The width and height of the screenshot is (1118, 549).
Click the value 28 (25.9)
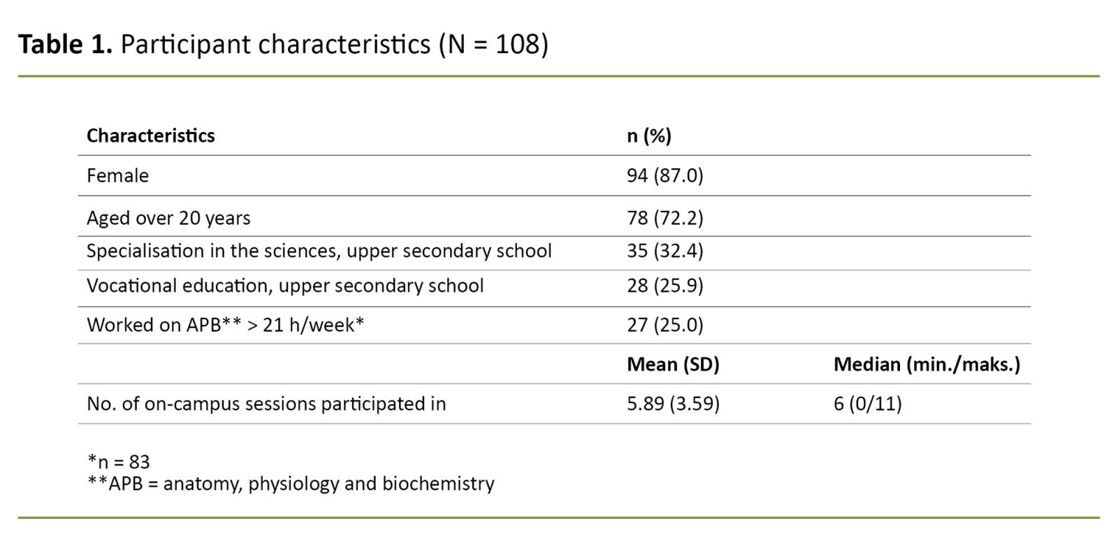665,286
